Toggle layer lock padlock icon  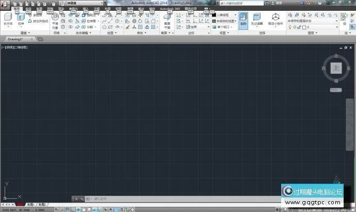click(299, 27)
